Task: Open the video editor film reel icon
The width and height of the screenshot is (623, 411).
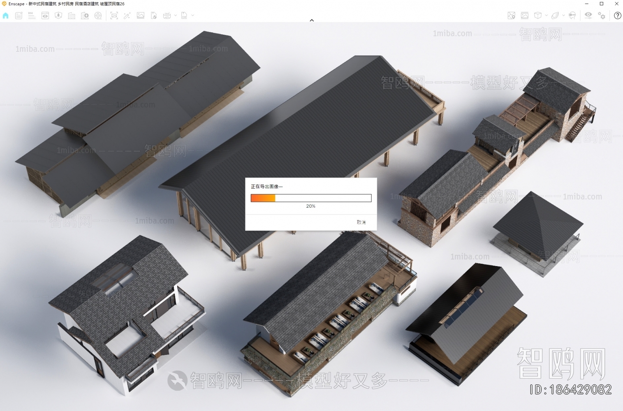Action: tap(98, 16)
